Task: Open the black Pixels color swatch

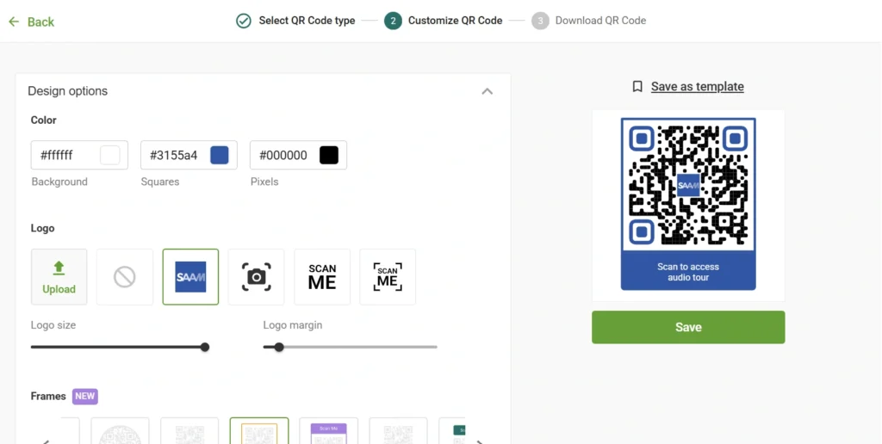Action: click(x=329, y=156)
